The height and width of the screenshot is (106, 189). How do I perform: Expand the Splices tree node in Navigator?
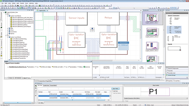[8, 34]
